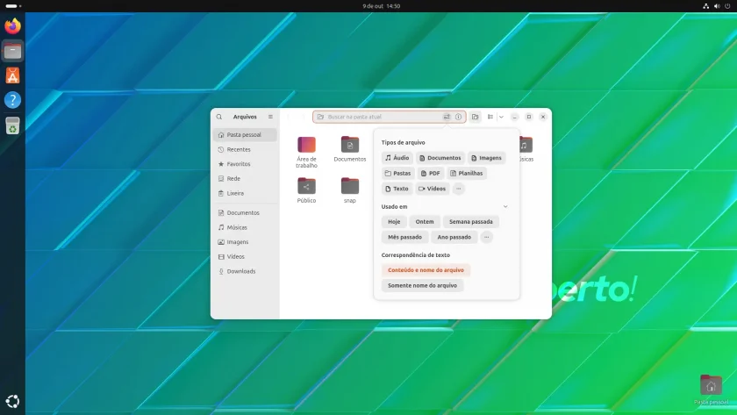Open Rede in the sidebar
Screen dimensions: 737x415
(245, 179)
